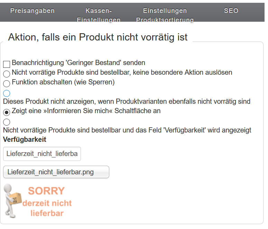Click the 'Zeigt eine Informieren Sie mich' label text
The height and width of the screenshot is (229, 268).
coord(86,111)
